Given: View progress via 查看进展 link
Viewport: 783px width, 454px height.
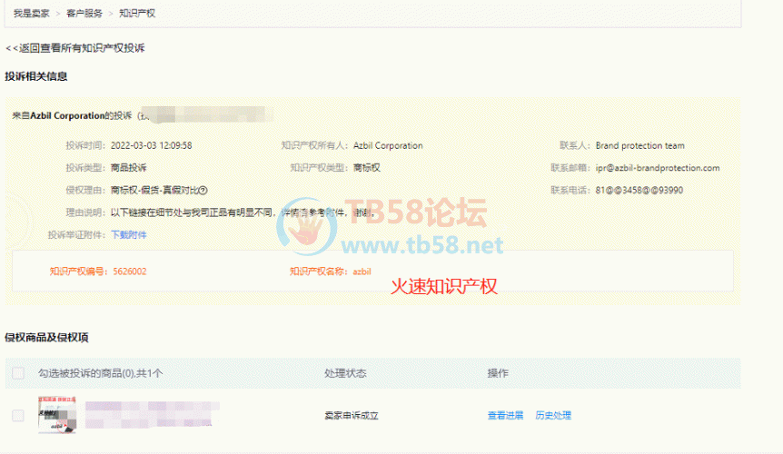Looking at the screenshot, I should pos(505,416).
